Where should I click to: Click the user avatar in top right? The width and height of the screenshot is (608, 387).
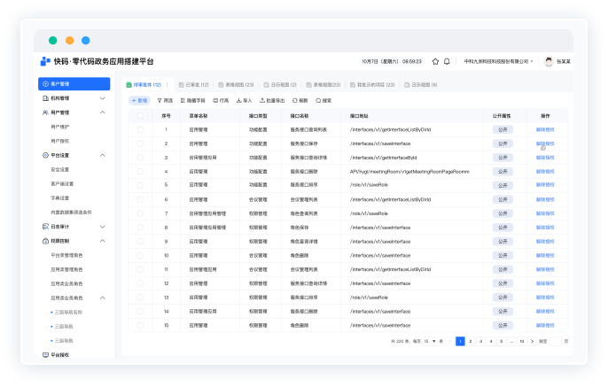[549, 62]
